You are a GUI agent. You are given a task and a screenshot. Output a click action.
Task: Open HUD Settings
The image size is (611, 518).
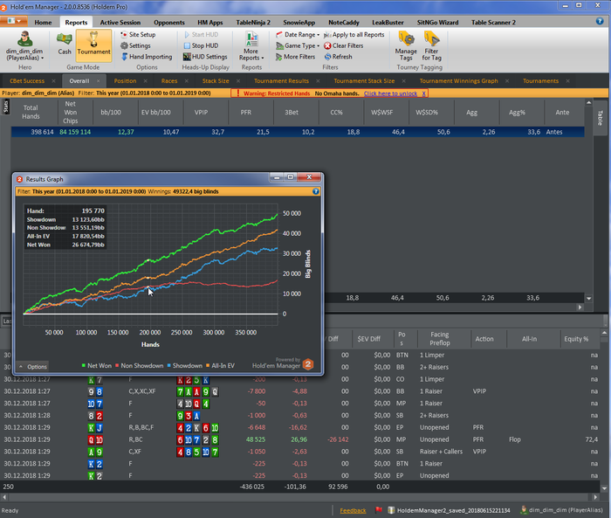click(205, 57)
